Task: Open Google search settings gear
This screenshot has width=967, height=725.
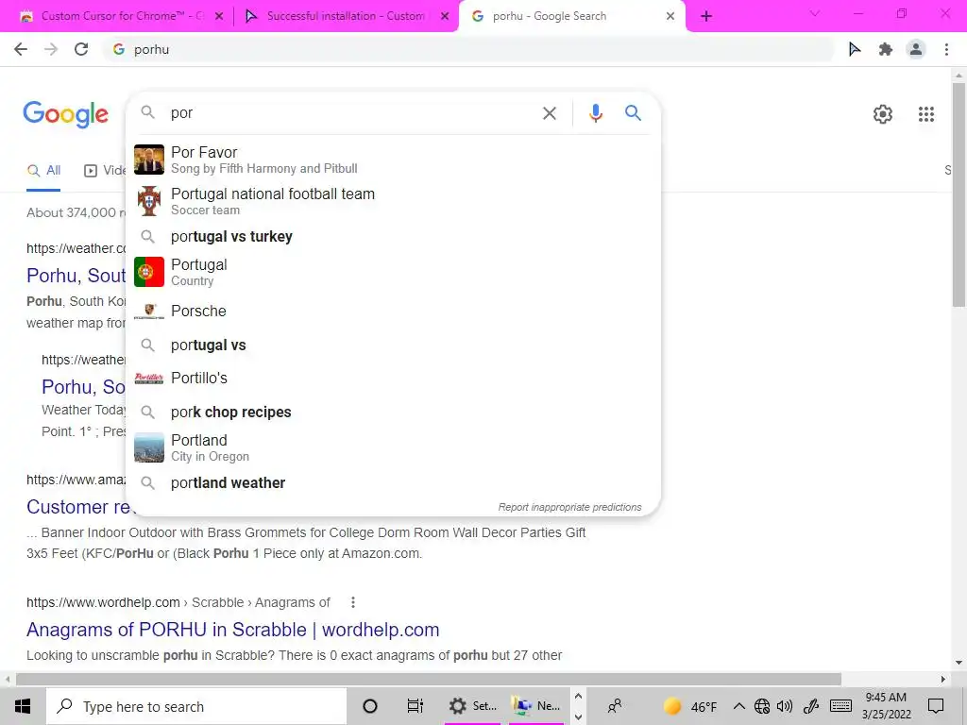Action: pos(883,114)
